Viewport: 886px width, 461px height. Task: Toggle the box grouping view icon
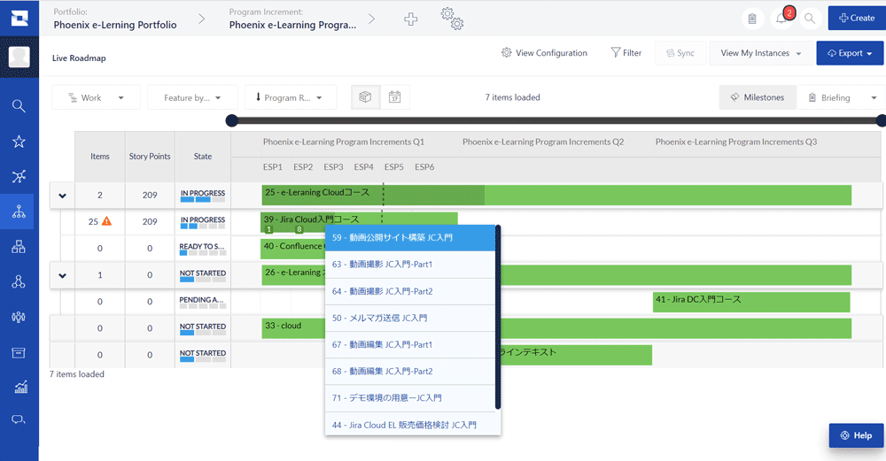(x=366, y=97)
